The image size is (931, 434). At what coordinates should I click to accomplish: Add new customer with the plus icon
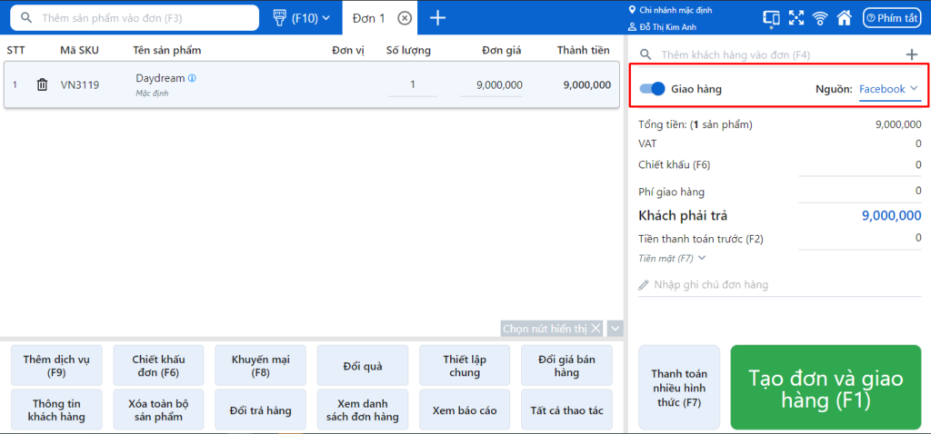[911, 54]
